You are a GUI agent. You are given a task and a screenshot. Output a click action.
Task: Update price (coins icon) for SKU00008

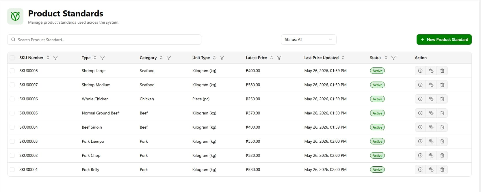(x=431, y=71)
